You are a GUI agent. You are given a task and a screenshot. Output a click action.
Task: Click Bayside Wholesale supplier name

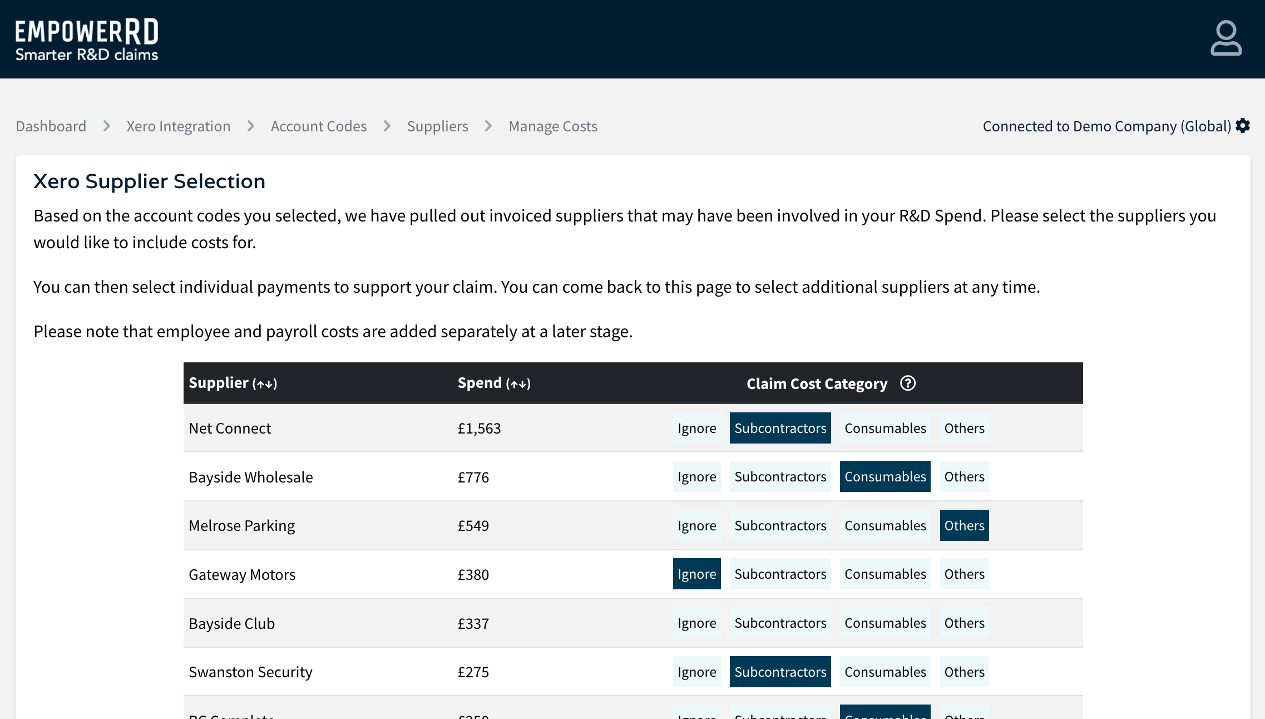(251, 477)
